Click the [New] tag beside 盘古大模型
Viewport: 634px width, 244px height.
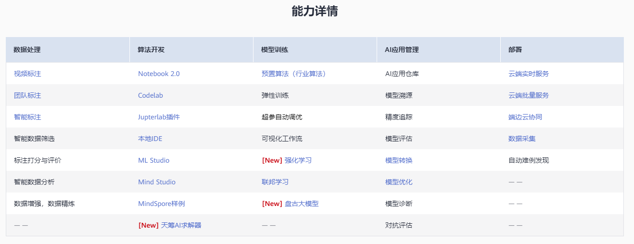coord(272,204)
